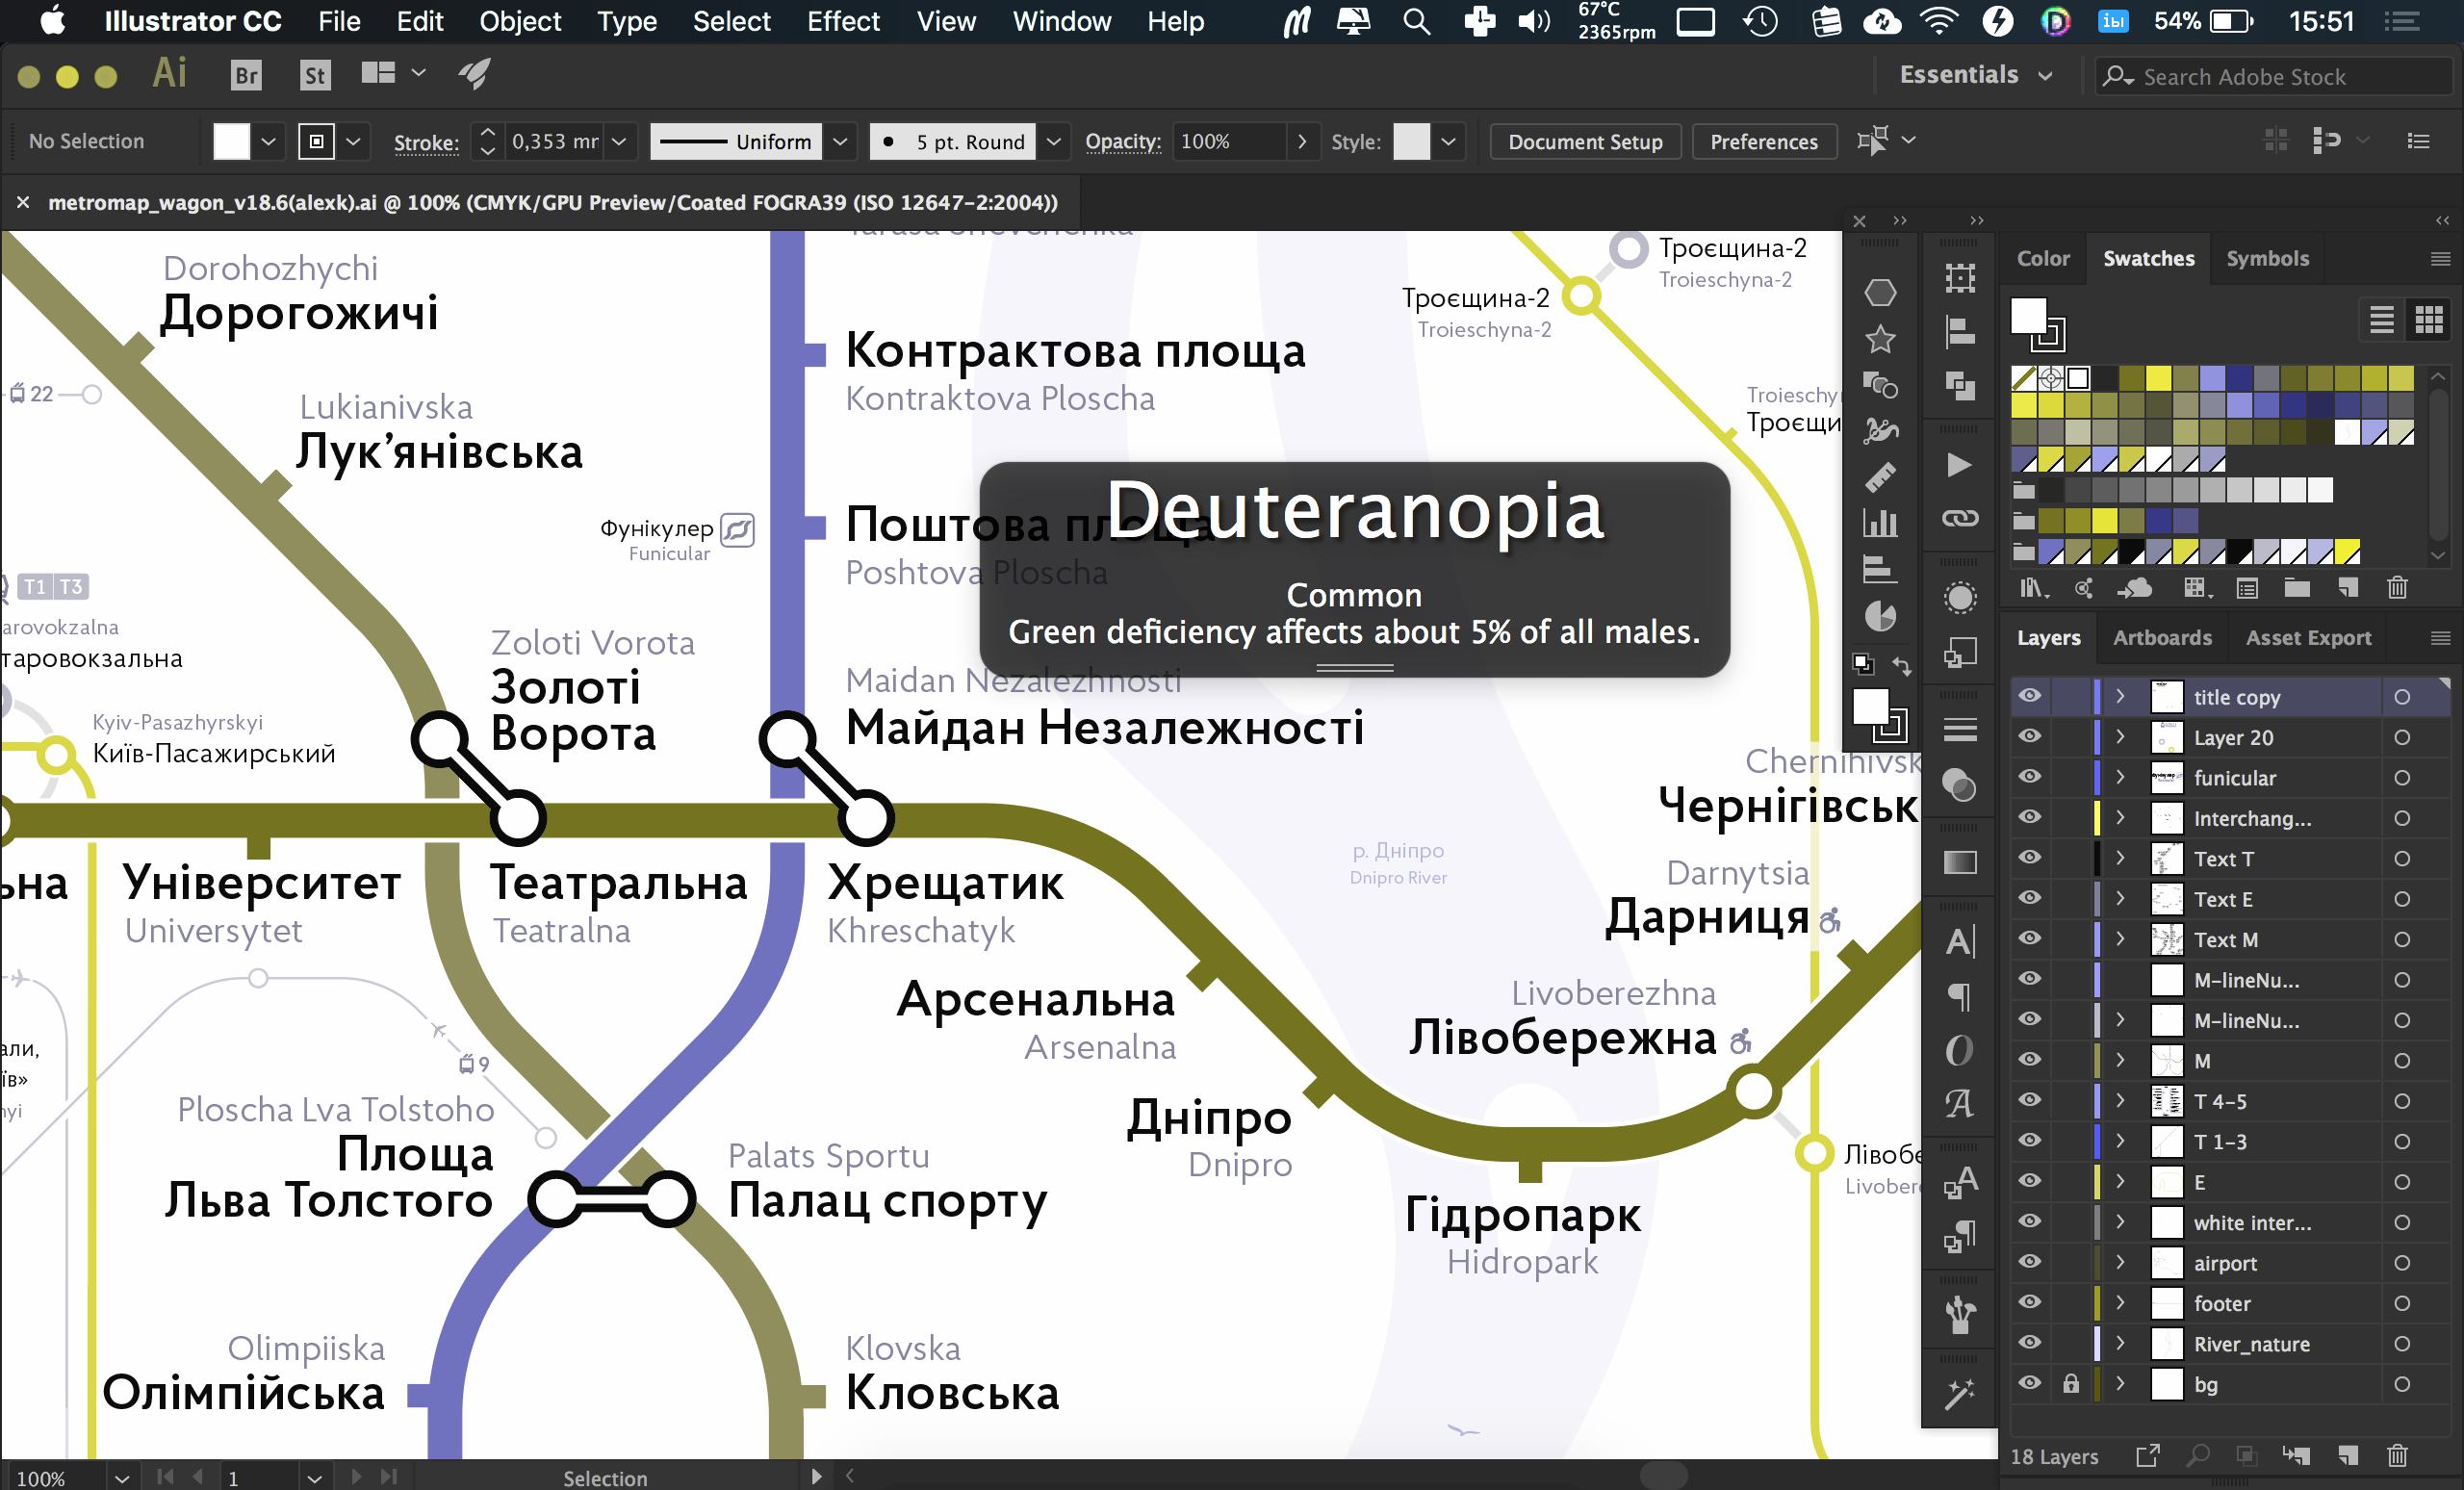Hide the funicular layer
Screen dimensions: 2464x1490
click(2029, 777)
